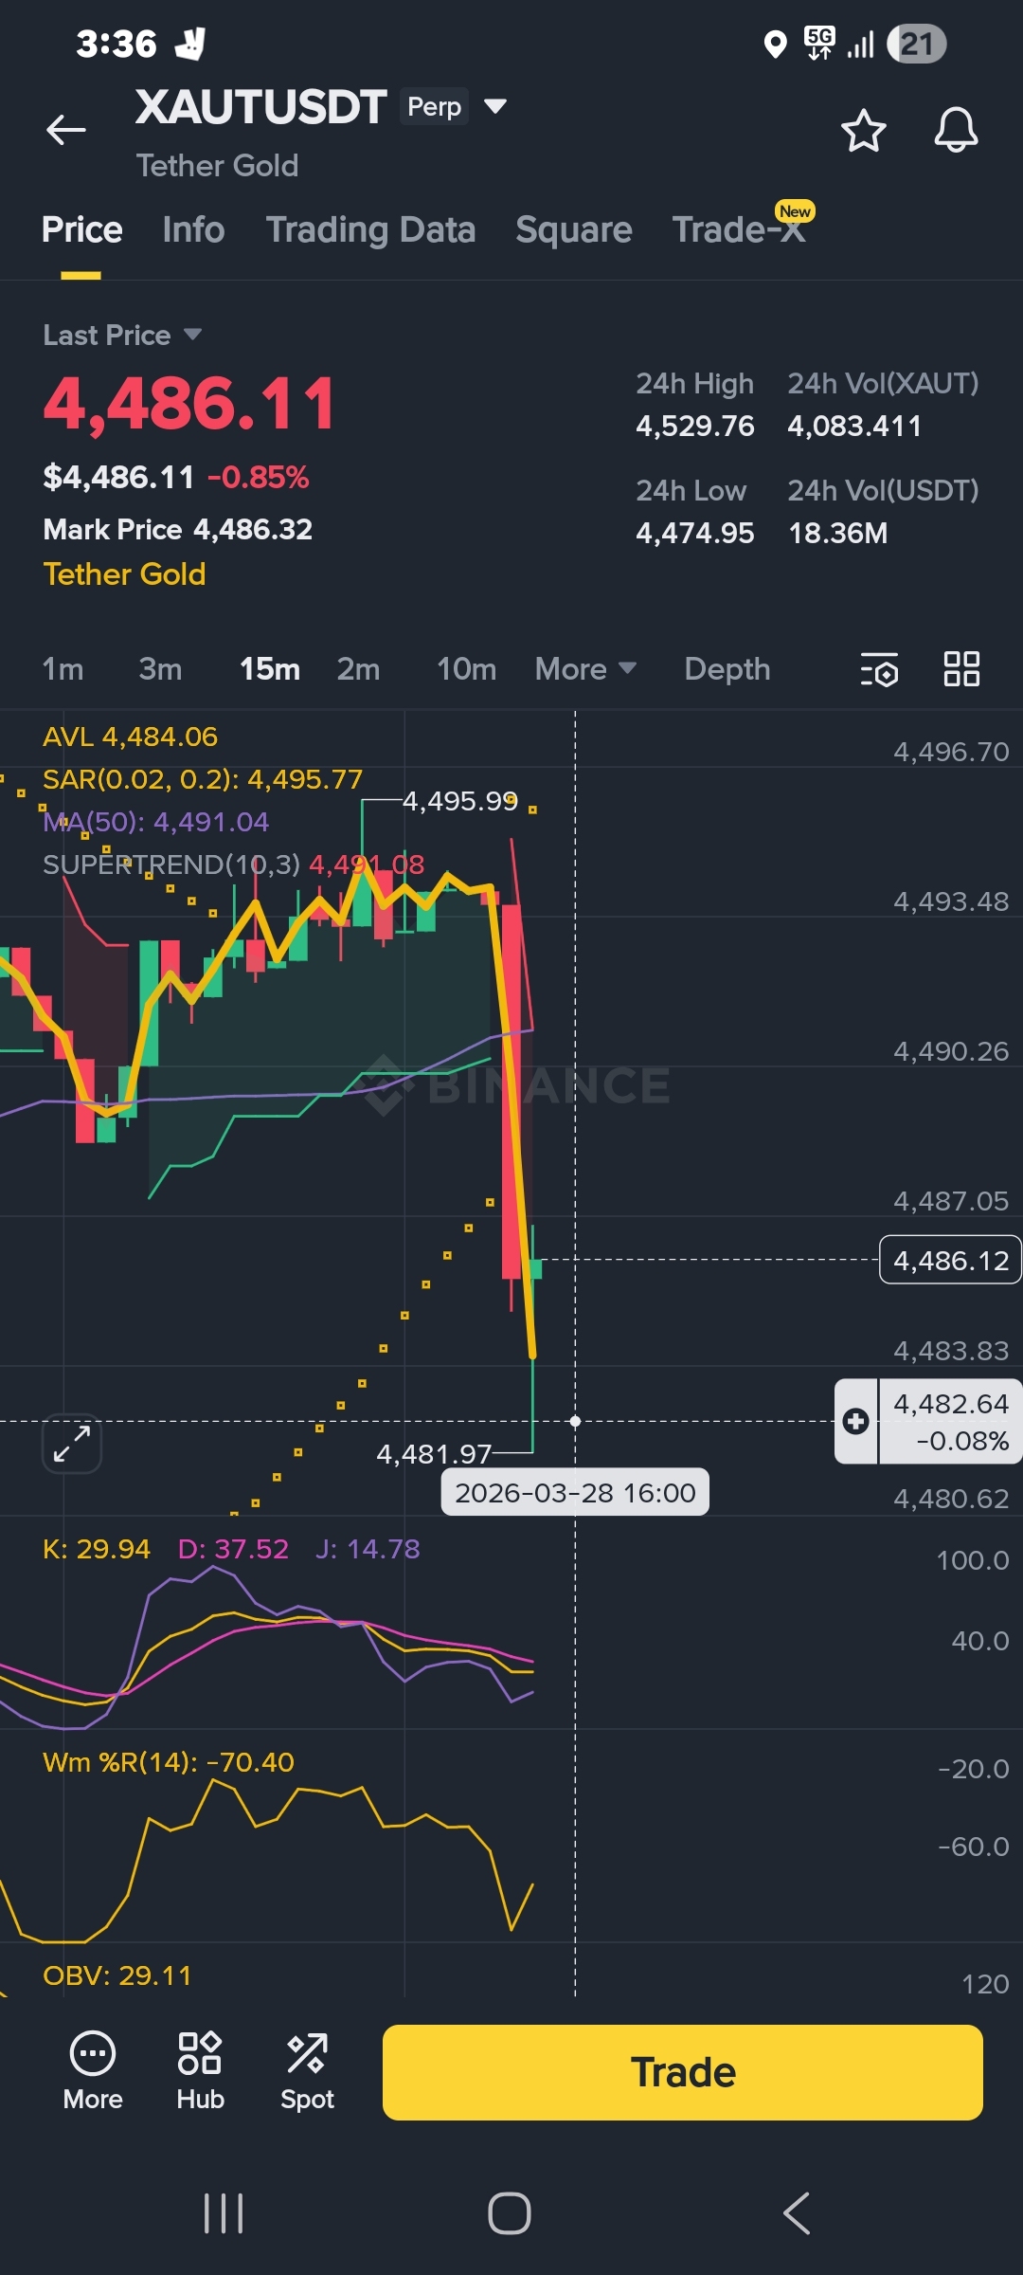Screen dimensions: 1023x2275
Task: Tap Android back navigation button
Action: click(797, 2213)
